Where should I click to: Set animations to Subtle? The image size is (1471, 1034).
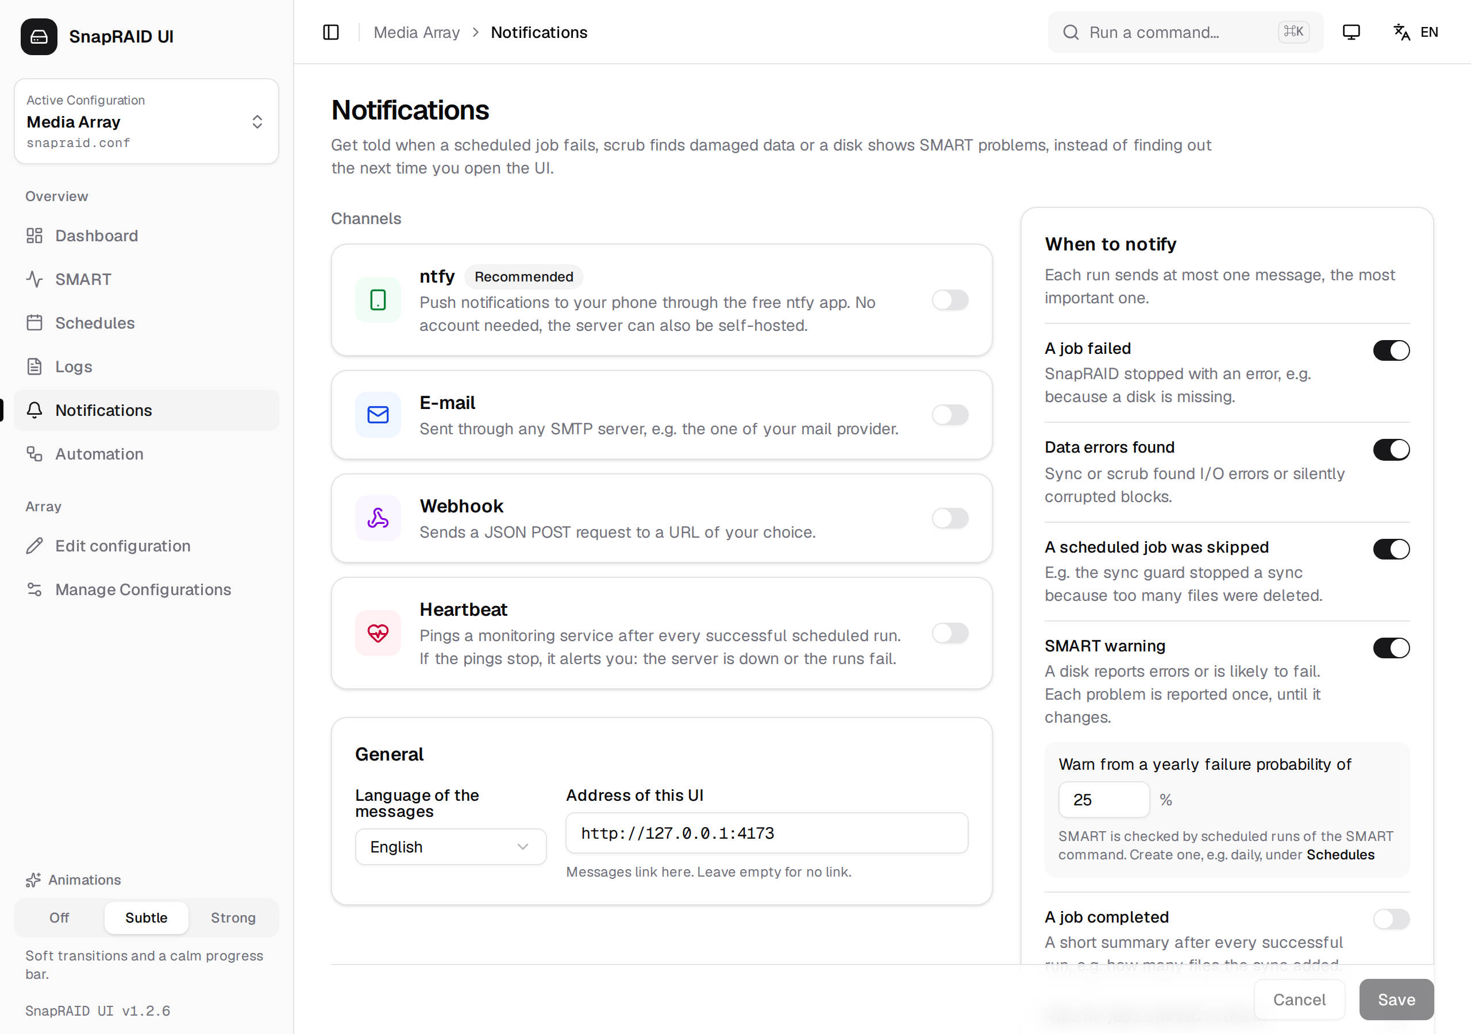146,917
